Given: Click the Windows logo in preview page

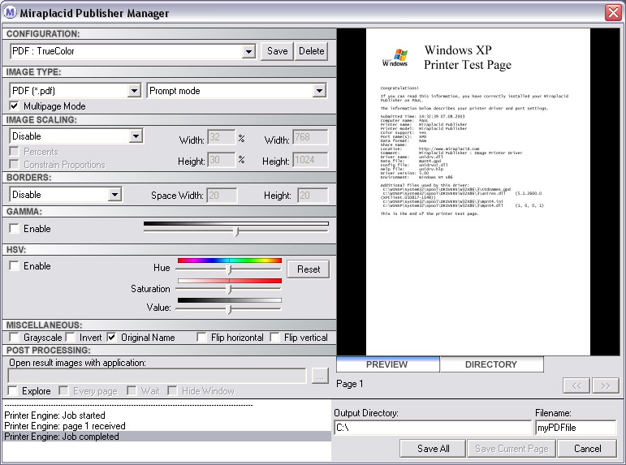Looking at the screenshot, I should point(395,58).
